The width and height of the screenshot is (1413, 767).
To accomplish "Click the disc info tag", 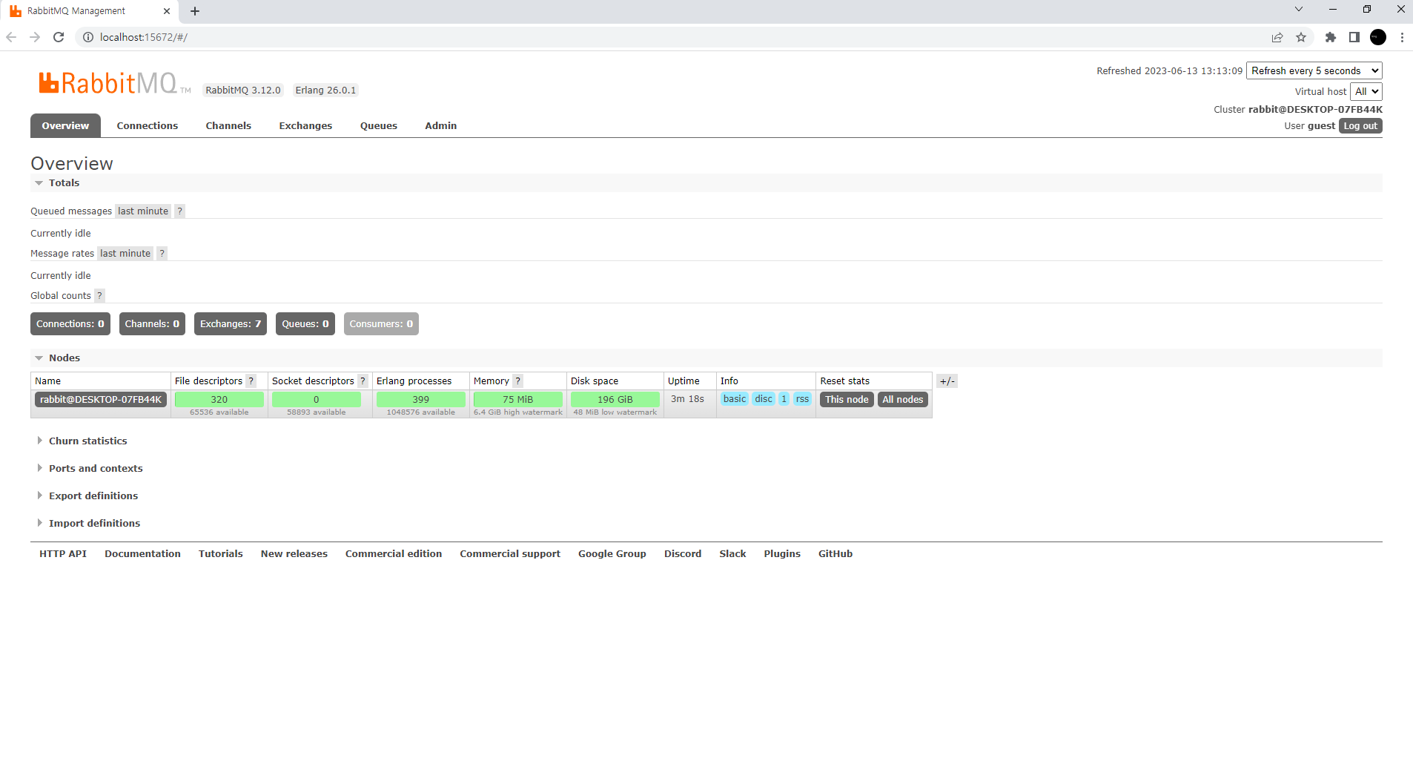I will pos(764,399).
